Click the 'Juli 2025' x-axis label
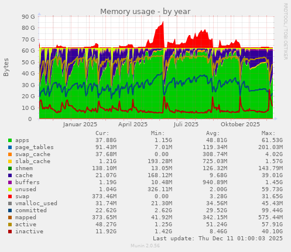Viewport: 291px width, 252px height. click(x=186, y=125)
